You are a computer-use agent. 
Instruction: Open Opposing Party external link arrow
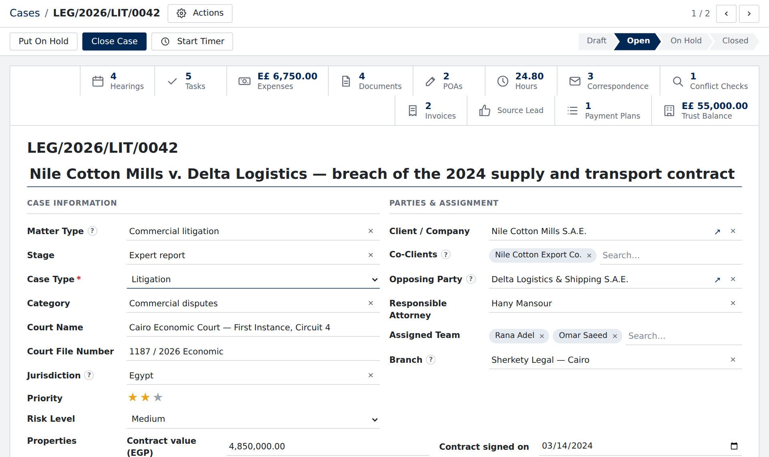point(717,280)
